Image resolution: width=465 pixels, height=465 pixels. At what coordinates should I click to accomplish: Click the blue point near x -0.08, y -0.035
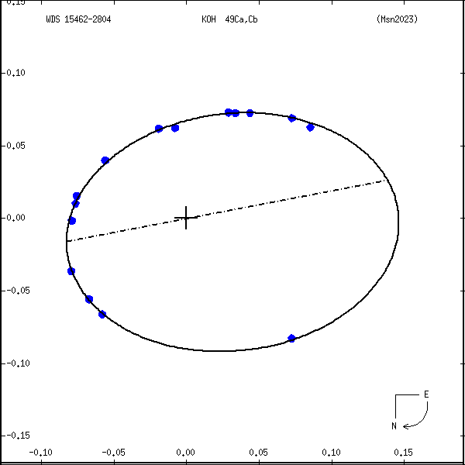71,271
